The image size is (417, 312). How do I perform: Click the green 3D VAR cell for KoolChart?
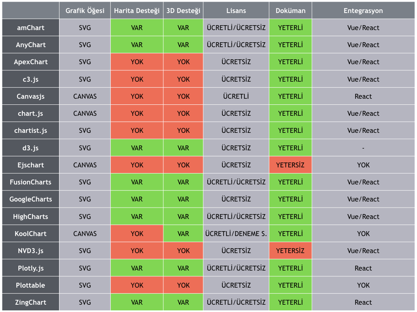(183, 234)
